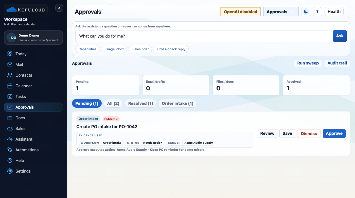Go to Automations page
This screenshot has width=355, height=198.
(x=27, y=150)
